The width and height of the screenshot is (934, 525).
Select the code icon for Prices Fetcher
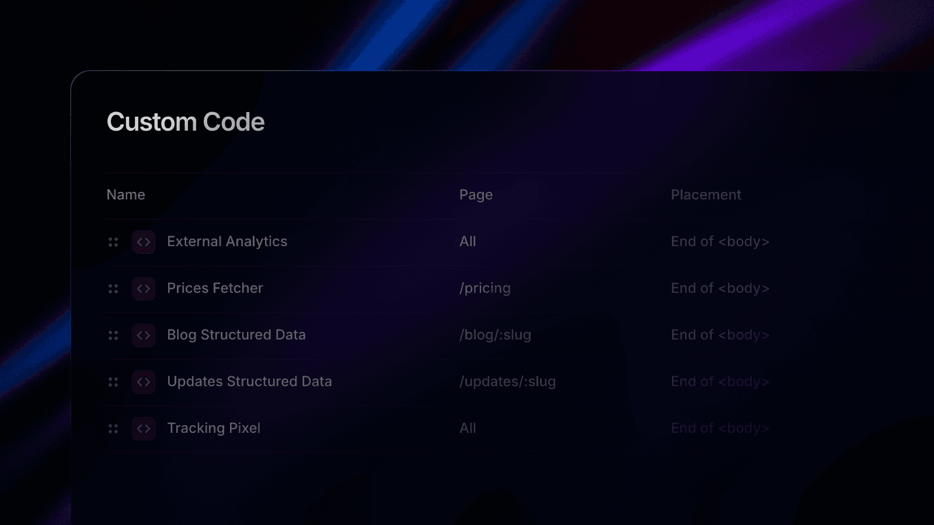[143, 288]
